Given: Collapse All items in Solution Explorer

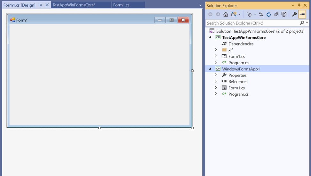Looking at the screenshot, I should pos(276,14).
